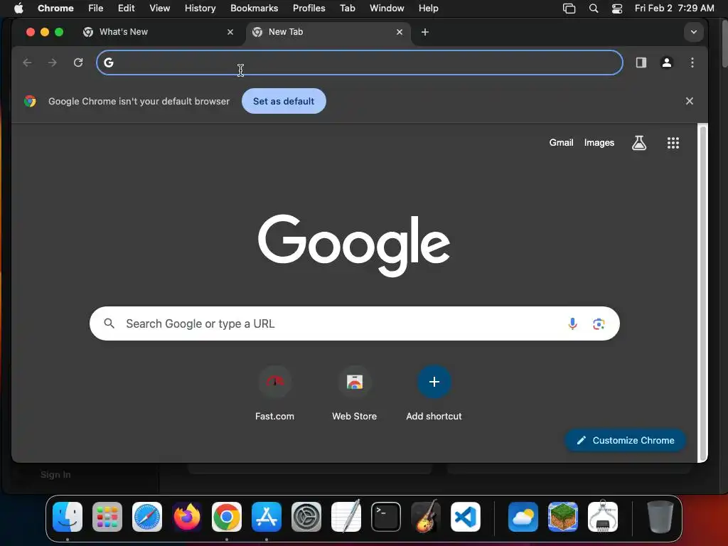Search by image with Google Lens
The width and height of the screenshot is (728, 546).
click(x=599, y=323)
